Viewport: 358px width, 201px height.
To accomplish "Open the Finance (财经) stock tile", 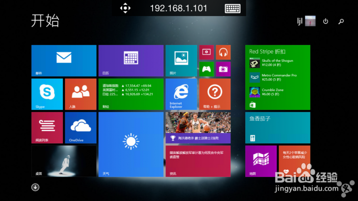I will point(131,94).
